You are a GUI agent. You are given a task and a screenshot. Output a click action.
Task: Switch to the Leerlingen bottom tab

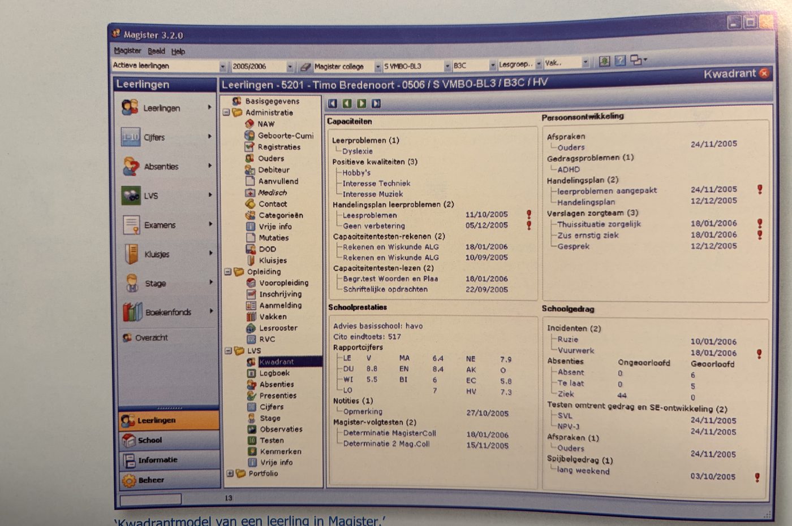(x=169, y=420)
